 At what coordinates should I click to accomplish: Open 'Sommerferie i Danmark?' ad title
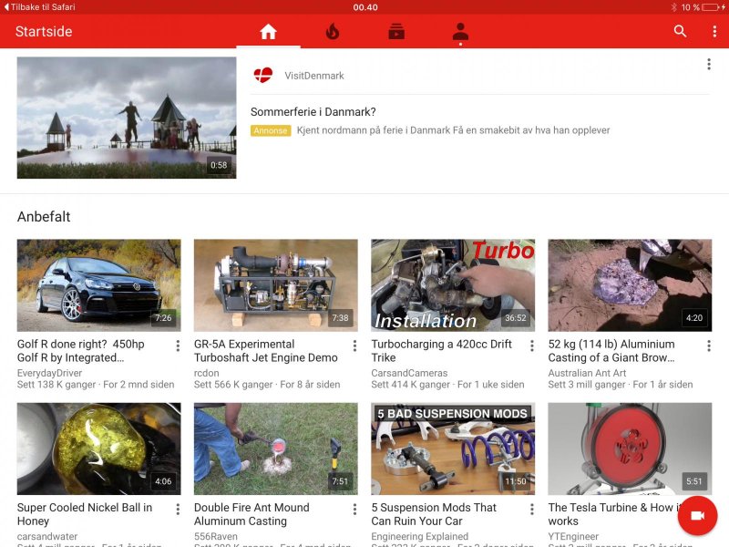[x=313, y=112]
